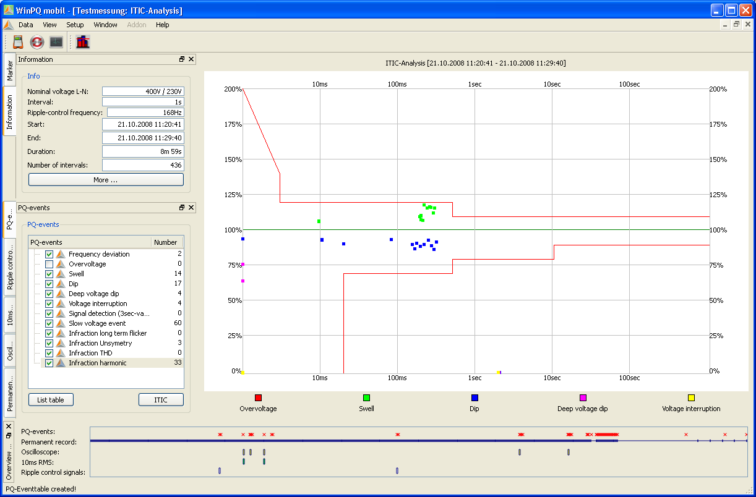Open the View menu

[49, 25]
